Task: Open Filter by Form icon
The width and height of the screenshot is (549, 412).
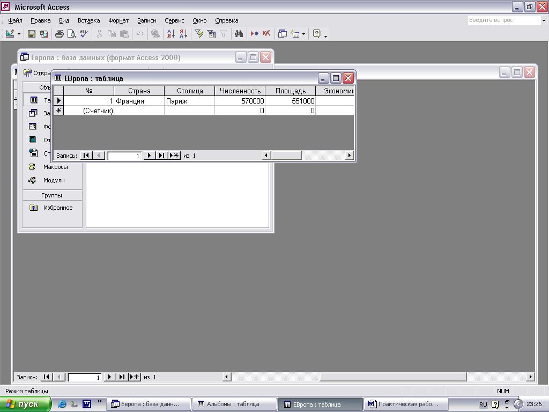Action: tap(211, 34)
